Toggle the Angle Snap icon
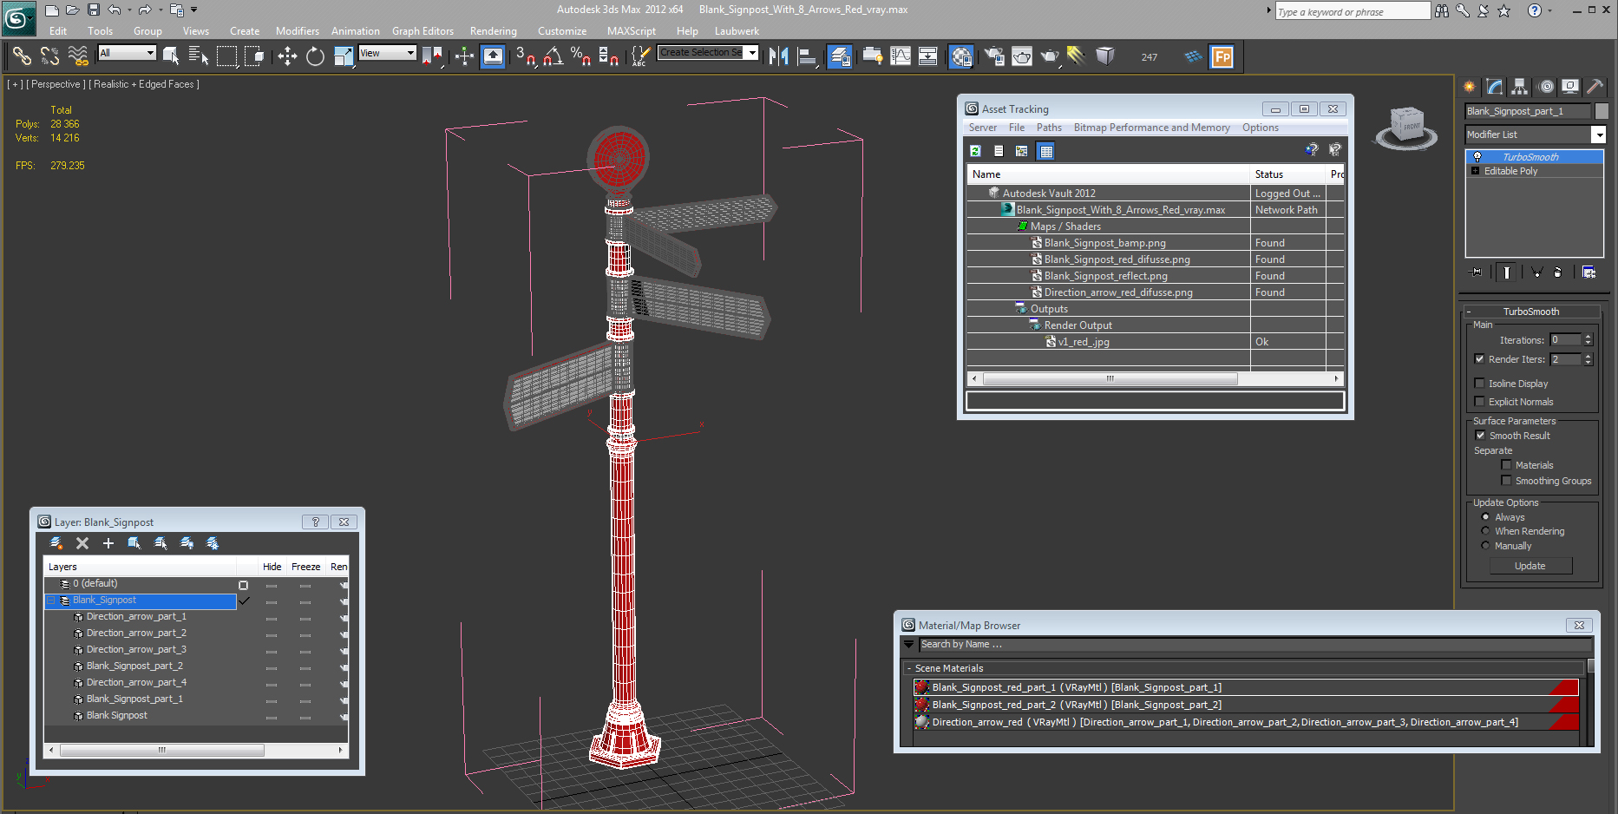The height and width of the screenshot is (814, 1618). point(554,56)
